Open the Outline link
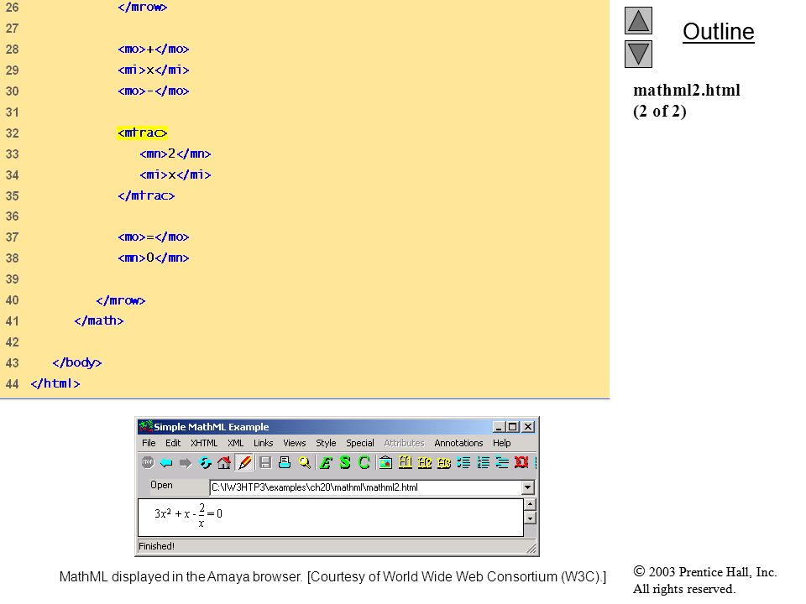Image resolution: width=806 pixels, height=604 pixels. [718, 32]
